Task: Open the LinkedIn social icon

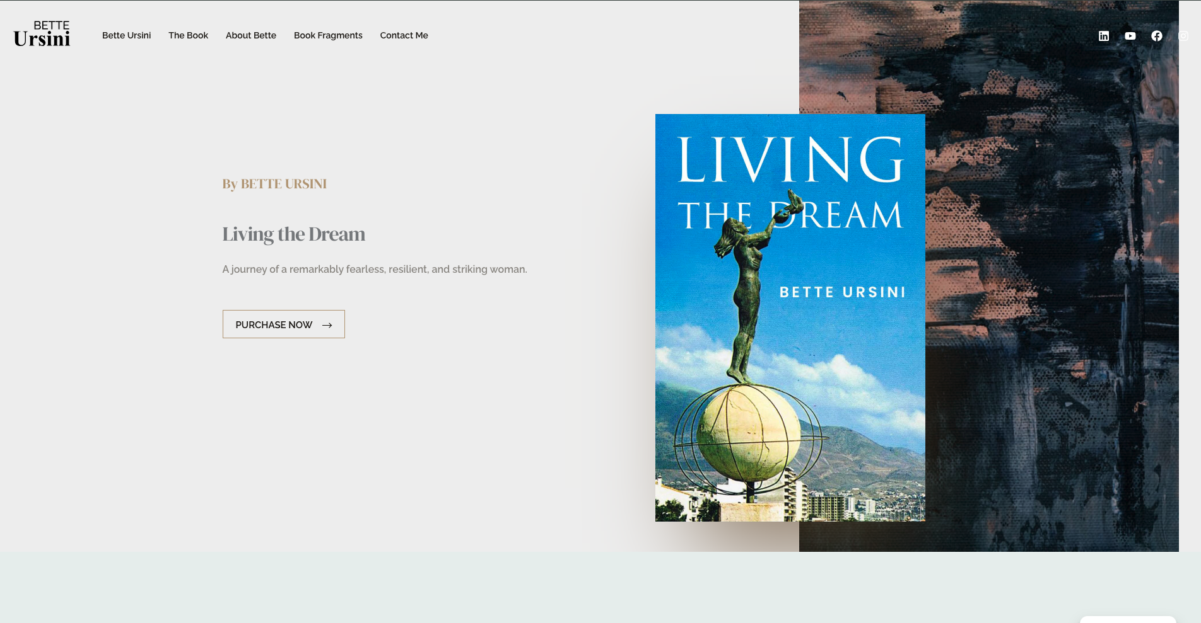Action: 1103,36
